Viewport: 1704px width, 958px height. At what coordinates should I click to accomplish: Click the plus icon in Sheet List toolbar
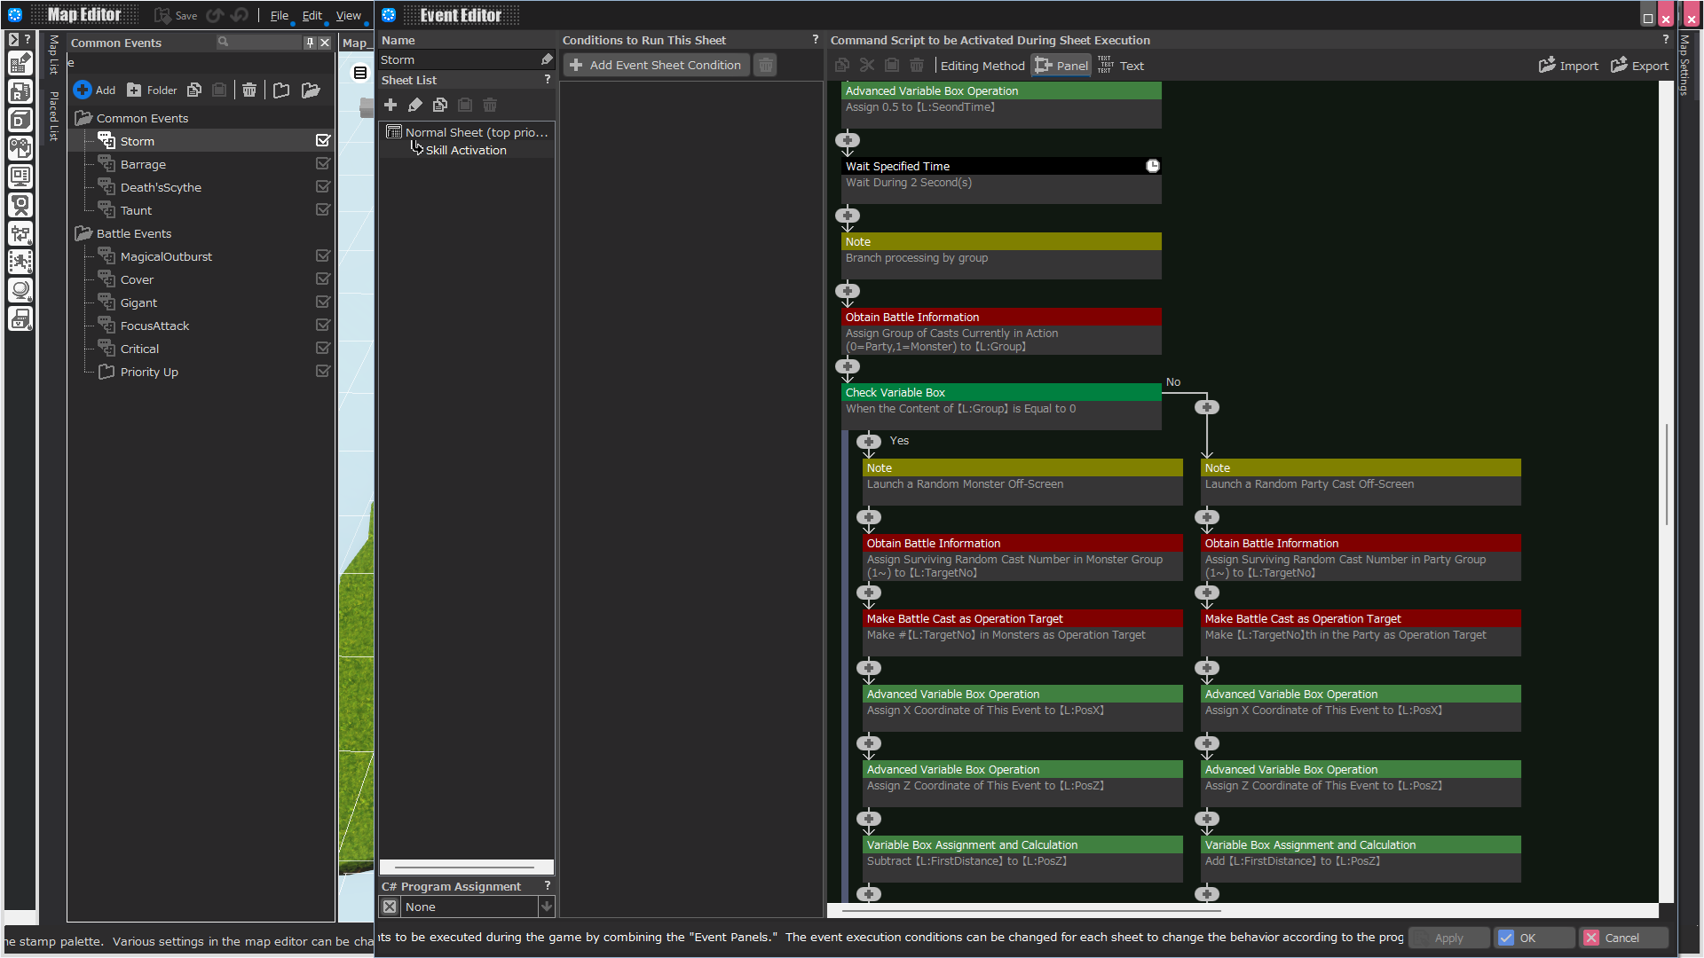tap(390, 105)
